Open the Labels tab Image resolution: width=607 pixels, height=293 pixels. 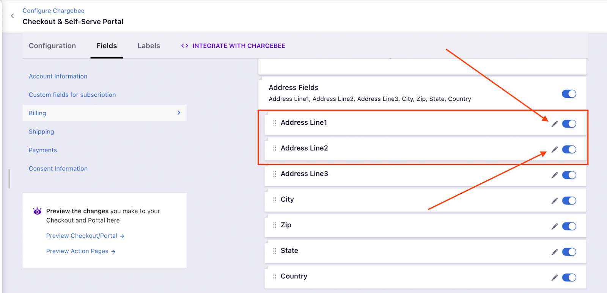coord(148,46)
